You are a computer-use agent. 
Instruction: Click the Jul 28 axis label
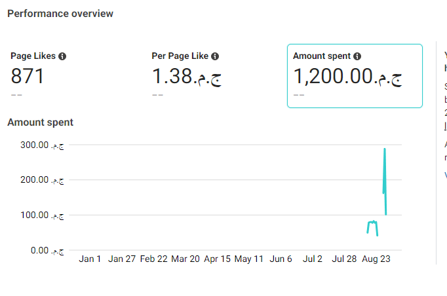[x=344, y=259]
